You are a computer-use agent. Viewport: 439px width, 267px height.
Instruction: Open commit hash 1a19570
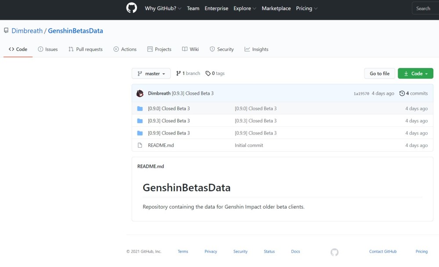click(361, 94)
